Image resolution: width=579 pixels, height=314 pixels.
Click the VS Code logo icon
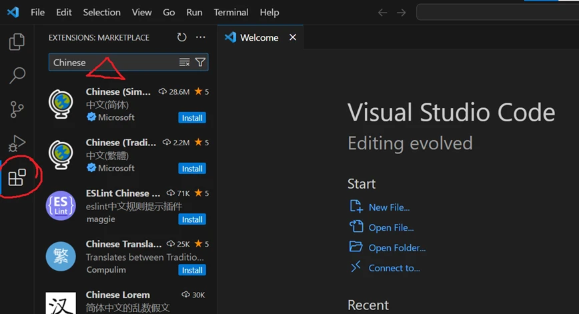click(13, 12)
